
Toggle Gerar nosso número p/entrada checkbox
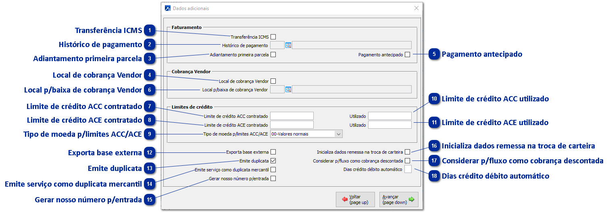point(273,179)
